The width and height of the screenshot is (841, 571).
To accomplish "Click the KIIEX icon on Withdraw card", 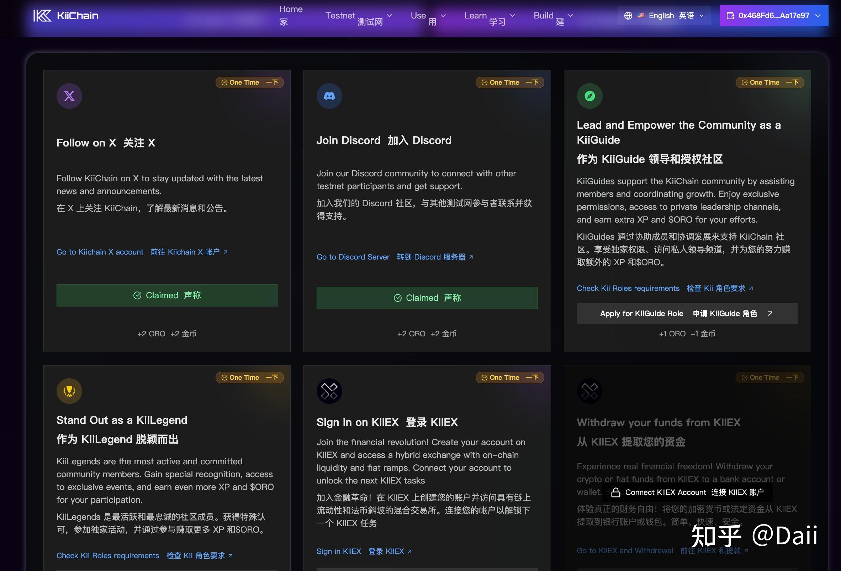I will tap(589, 391).
